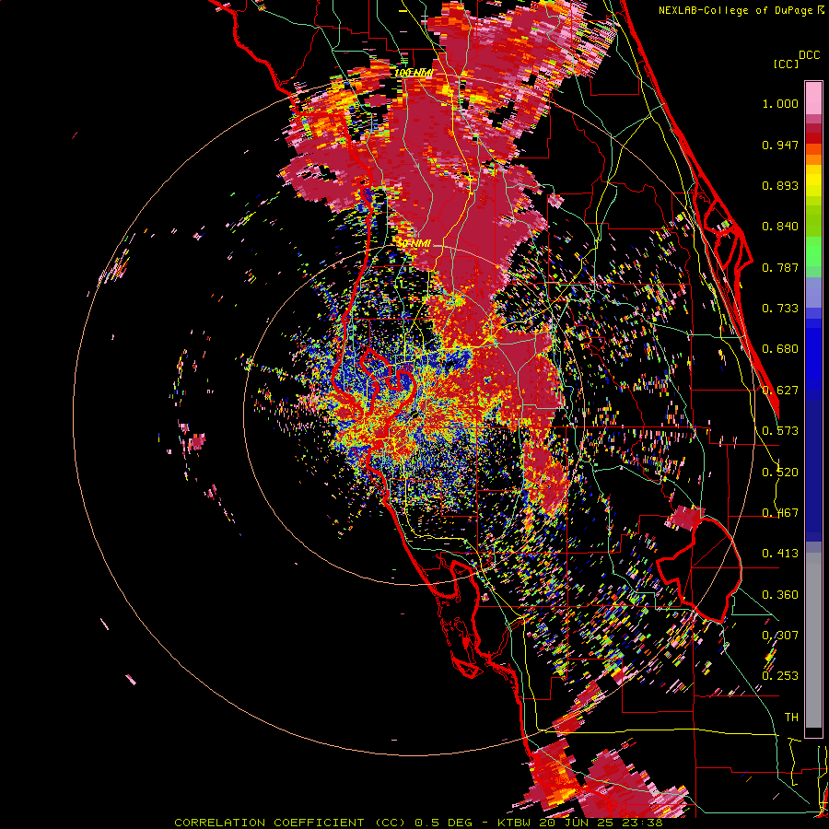Click the CORRELATION COEFFICIENT caption text
Viewport: 829px width, 829px height.
[x=269, y=823]
